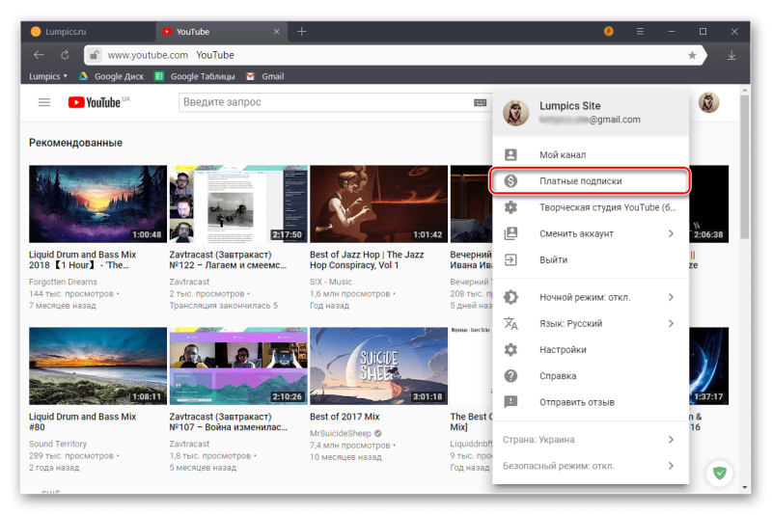The height and width of the screenshot is (515, 772).
Task: Expand Язык: Русский submenu
Action: pyautogui.click(x=671, y=324)
